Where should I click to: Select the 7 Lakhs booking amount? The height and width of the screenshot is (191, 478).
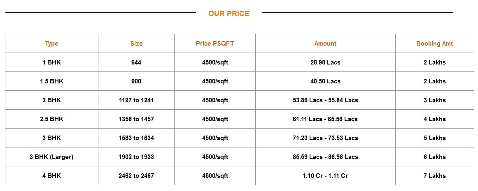click(x=434, y=176)
